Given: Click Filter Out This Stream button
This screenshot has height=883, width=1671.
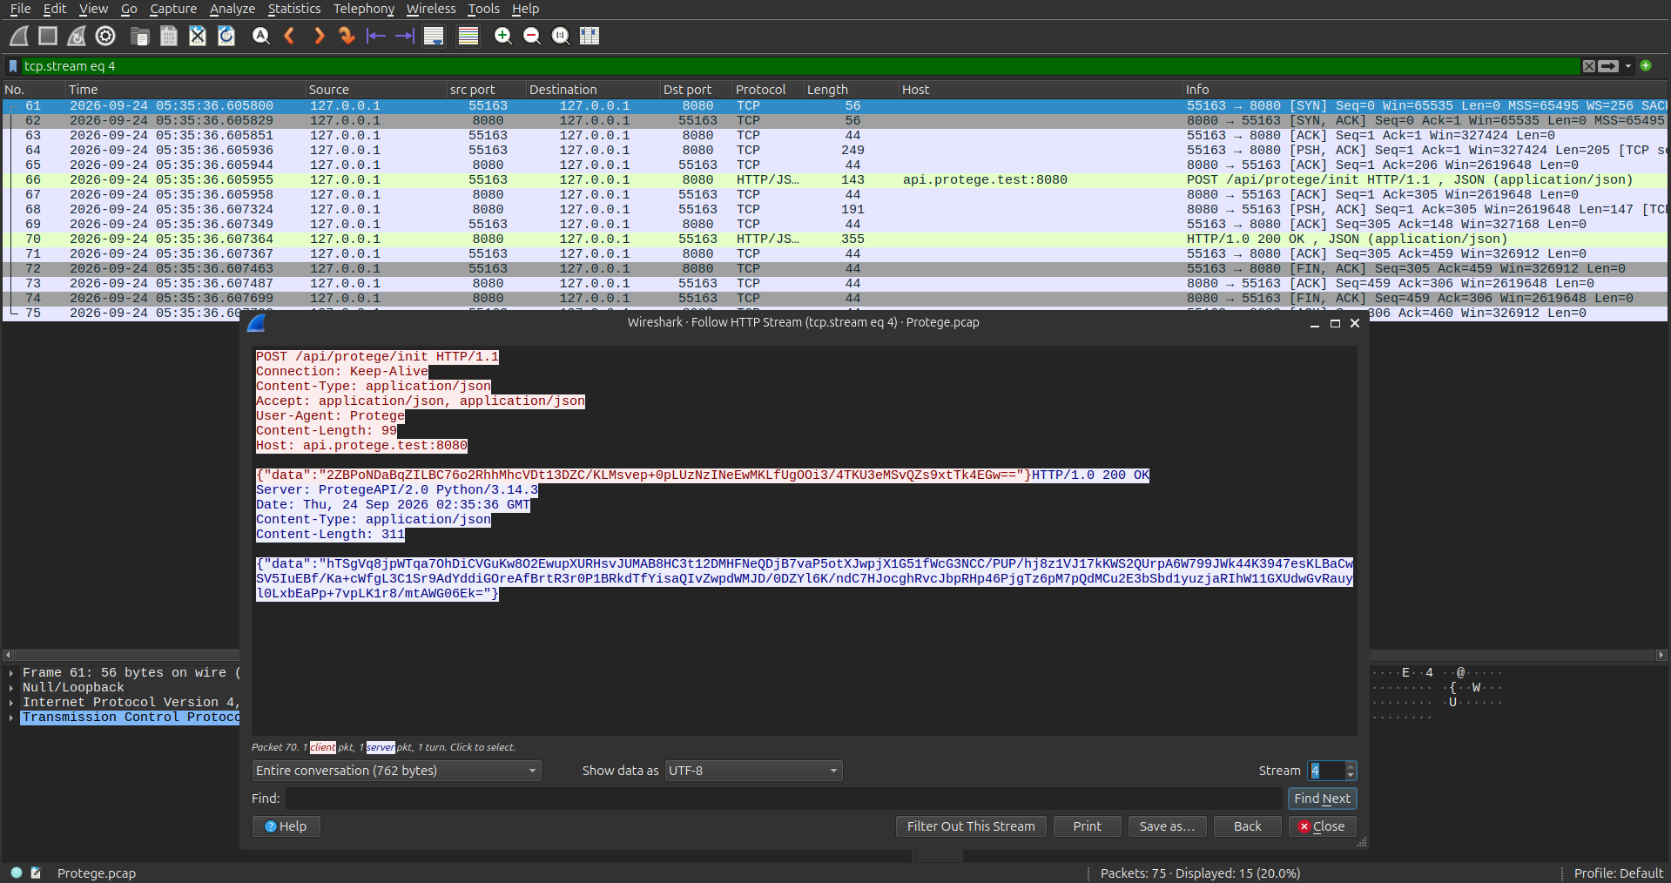Looking at the screenshot, I should click(x=971, y=826).
